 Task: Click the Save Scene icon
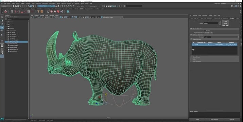tap(18, 6)
